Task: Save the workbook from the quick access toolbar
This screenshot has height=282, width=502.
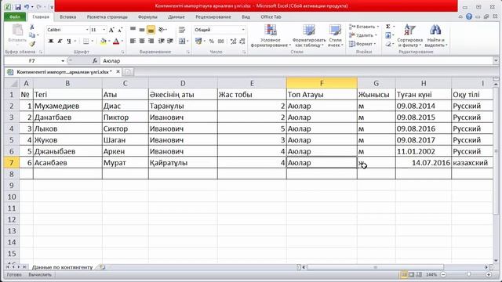Action: [18, 7]
